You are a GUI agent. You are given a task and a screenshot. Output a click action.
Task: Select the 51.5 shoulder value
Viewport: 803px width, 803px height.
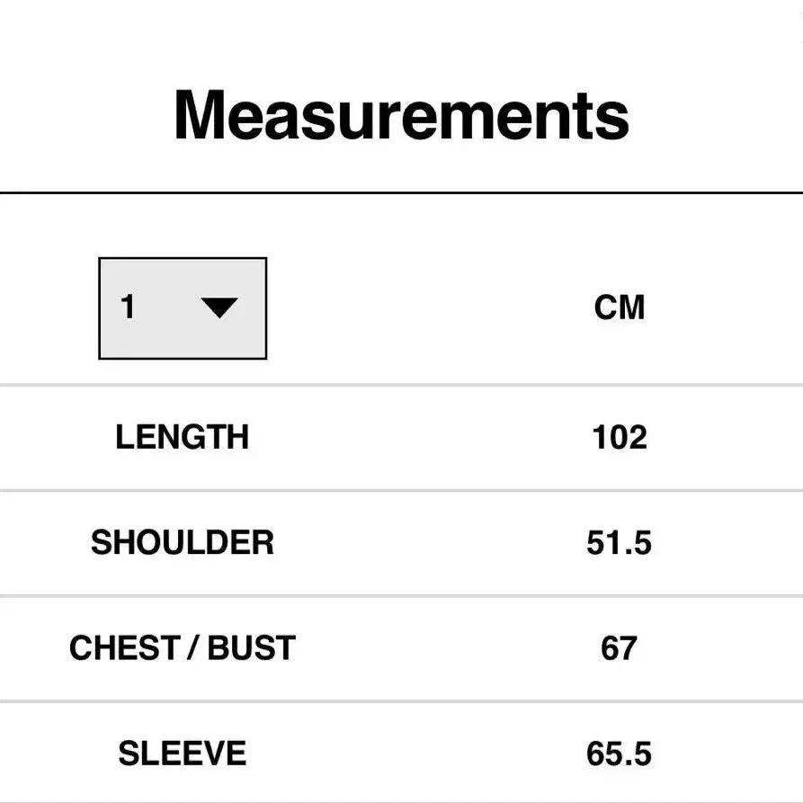click(x=619, y=543)
